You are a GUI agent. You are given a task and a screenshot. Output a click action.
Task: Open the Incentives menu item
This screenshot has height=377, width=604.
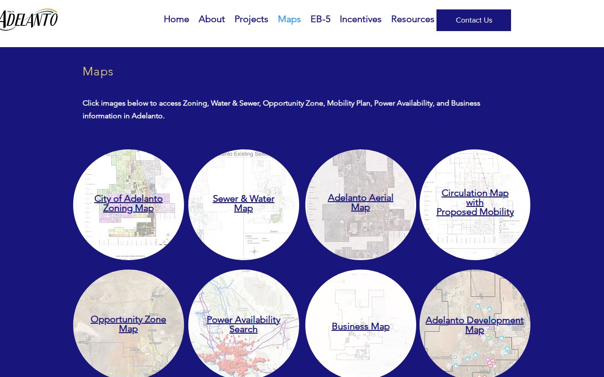tap(361, 19)
